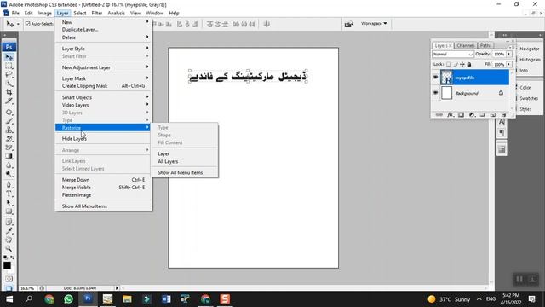Choose All Layers in Rasterize submenu

[x=185, y=161]
